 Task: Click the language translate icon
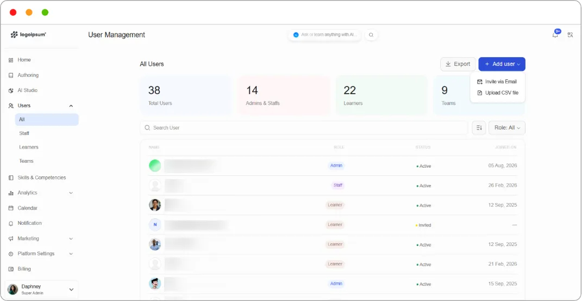click(x=571, y=35)
